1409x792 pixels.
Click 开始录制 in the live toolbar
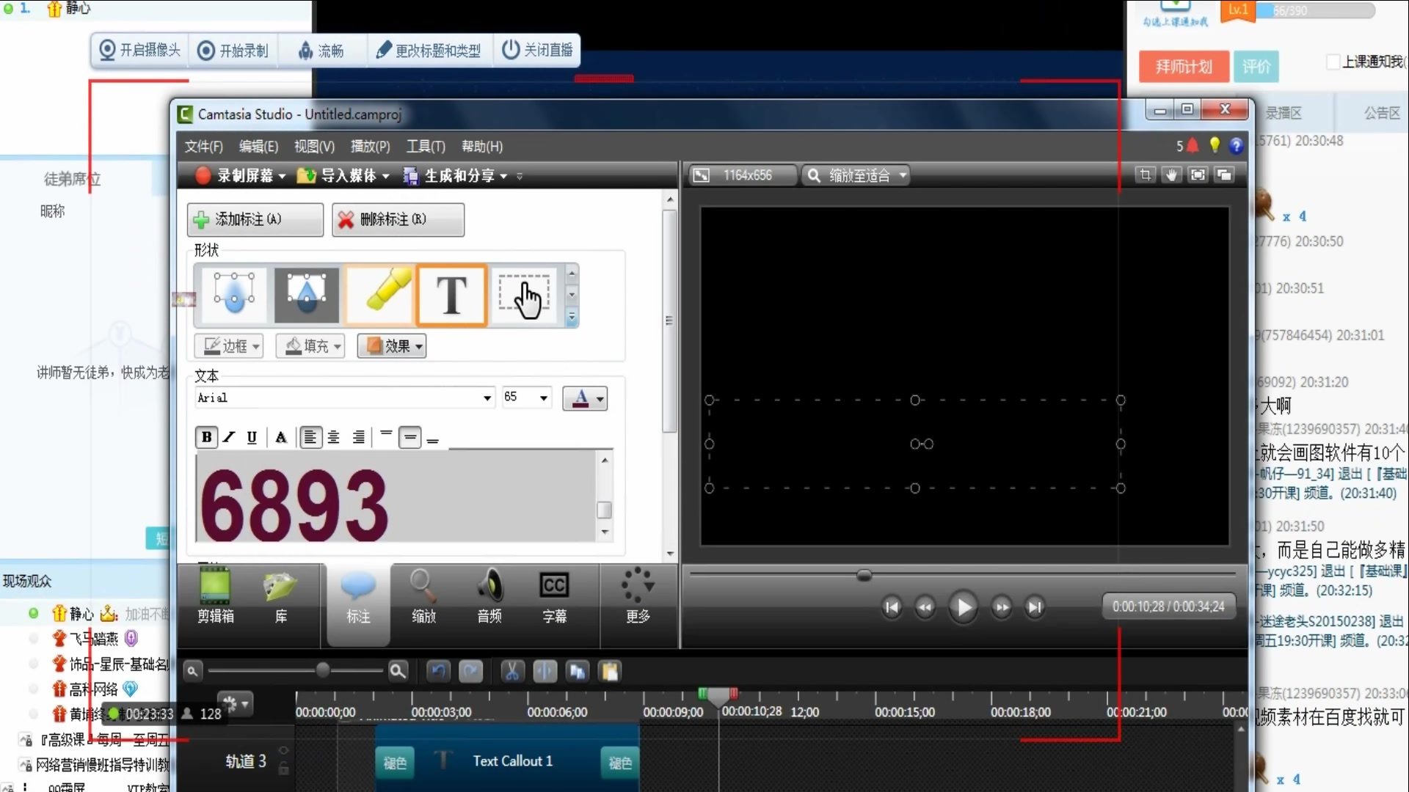(233, 50)
